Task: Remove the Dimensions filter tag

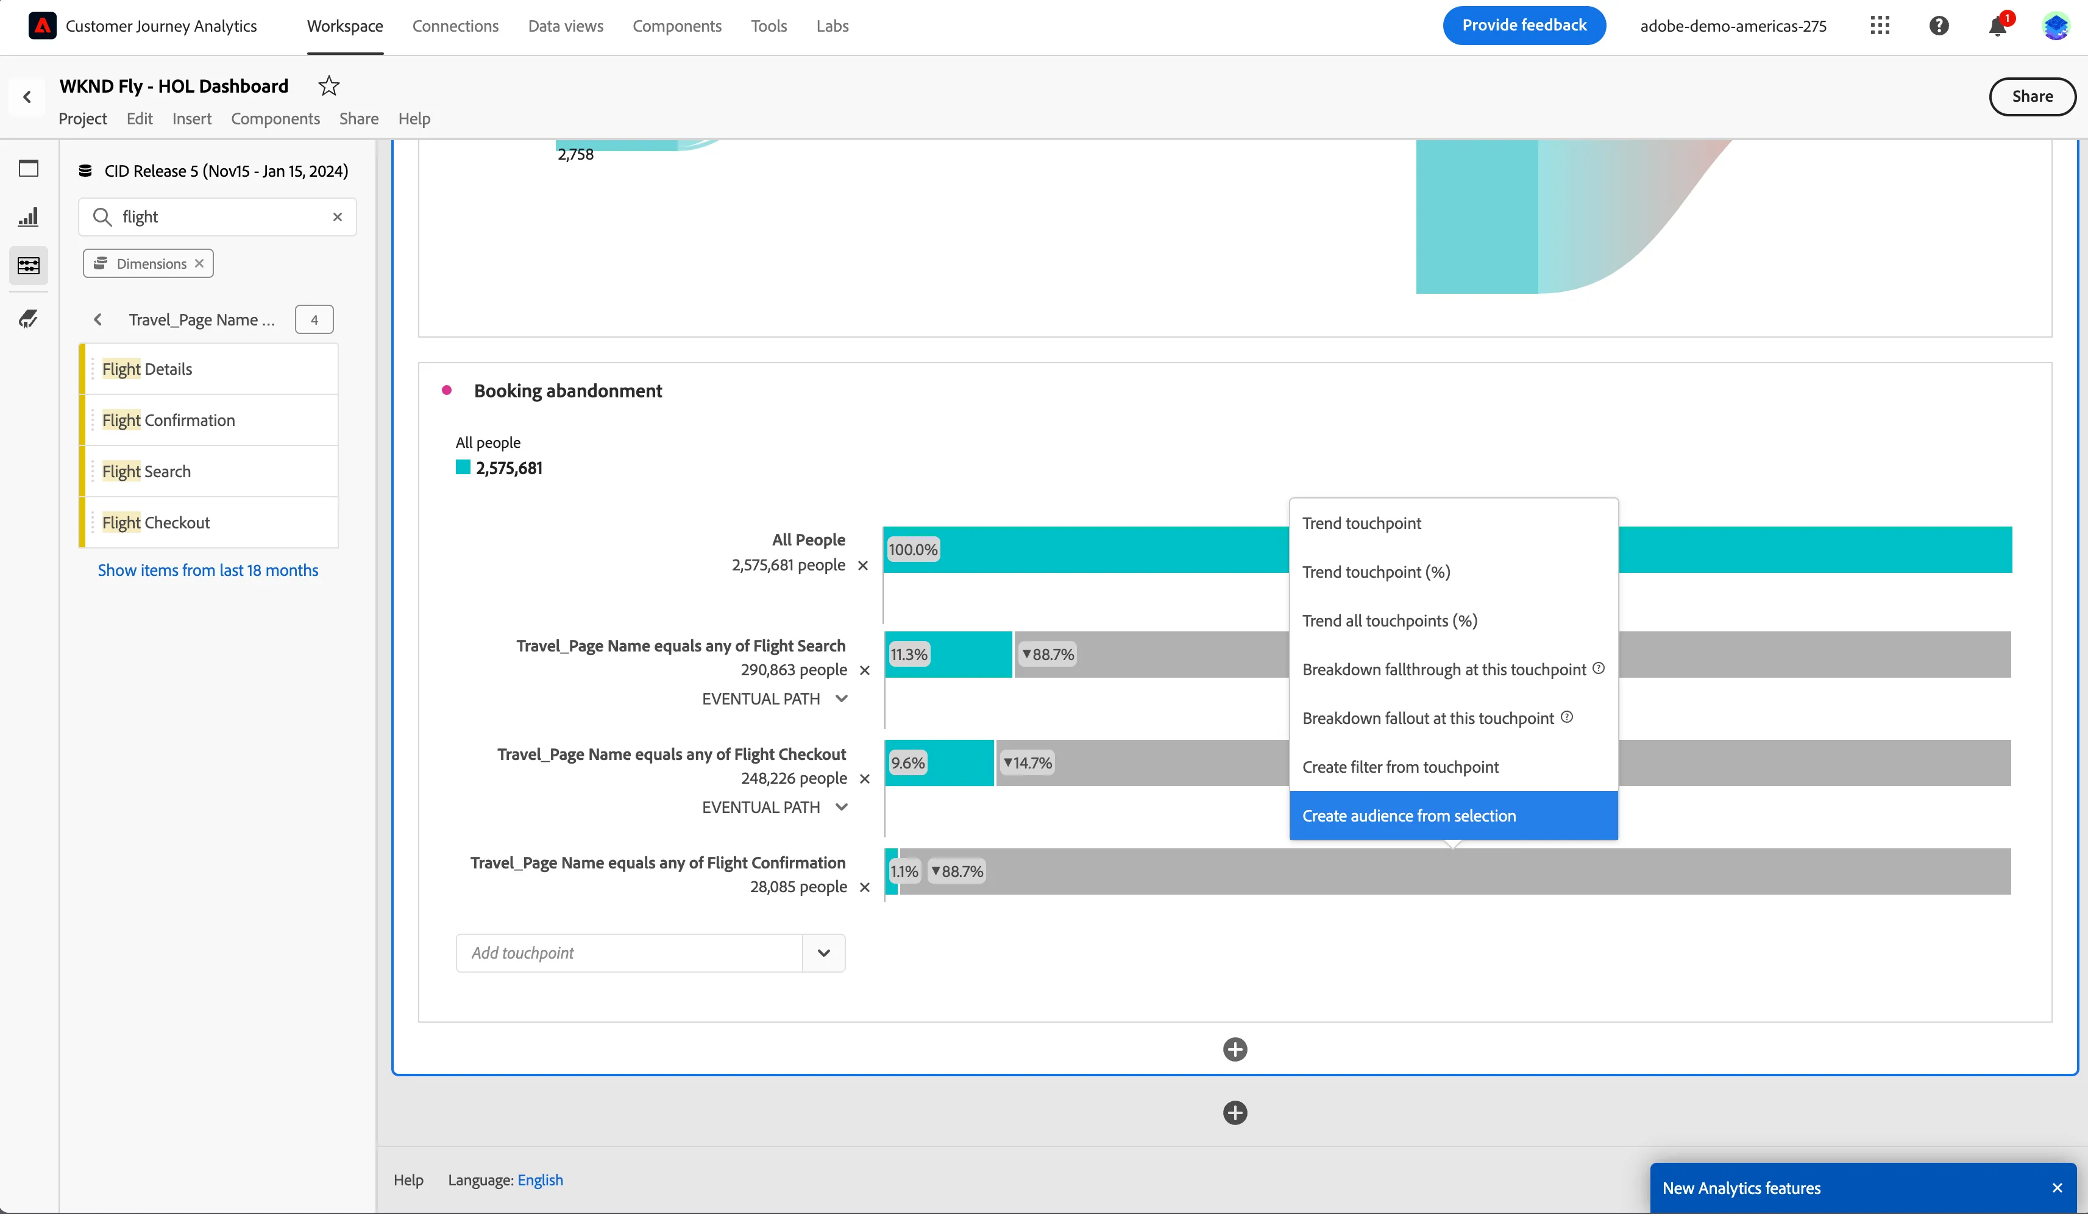Action: 200,263
